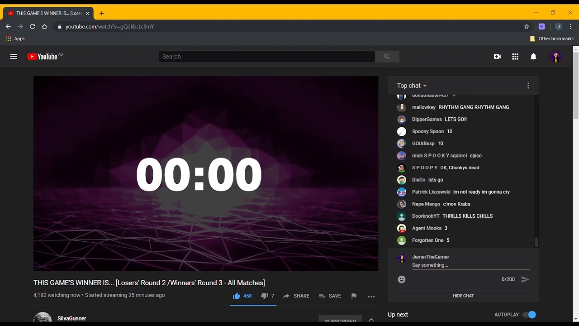Click the notification bell beside SUBSCRIBED
579x326 pixels.
[371, 321]
